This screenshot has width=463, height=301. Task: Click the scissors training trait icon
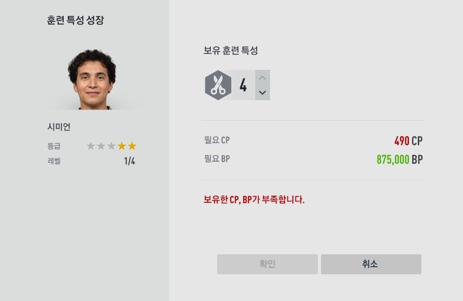218,85
